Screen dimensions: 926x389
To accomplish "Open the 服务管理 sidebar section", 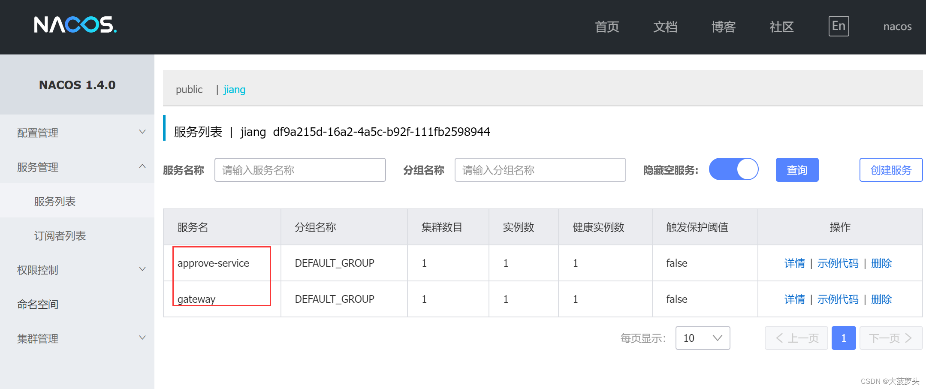I will 77,166.
